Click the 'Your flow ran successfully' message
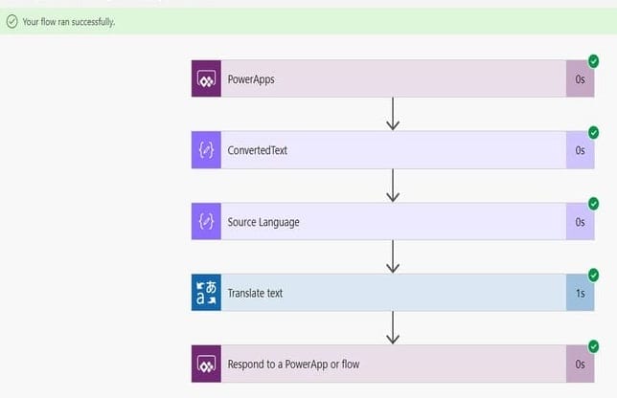617x398 pixels. tap(69, 22)
